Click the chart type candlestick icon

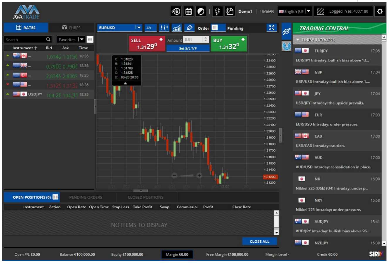click(164, 28)
